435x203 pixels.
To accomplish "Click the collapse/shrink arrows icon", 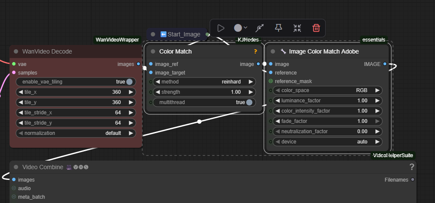I will [297, 28].
